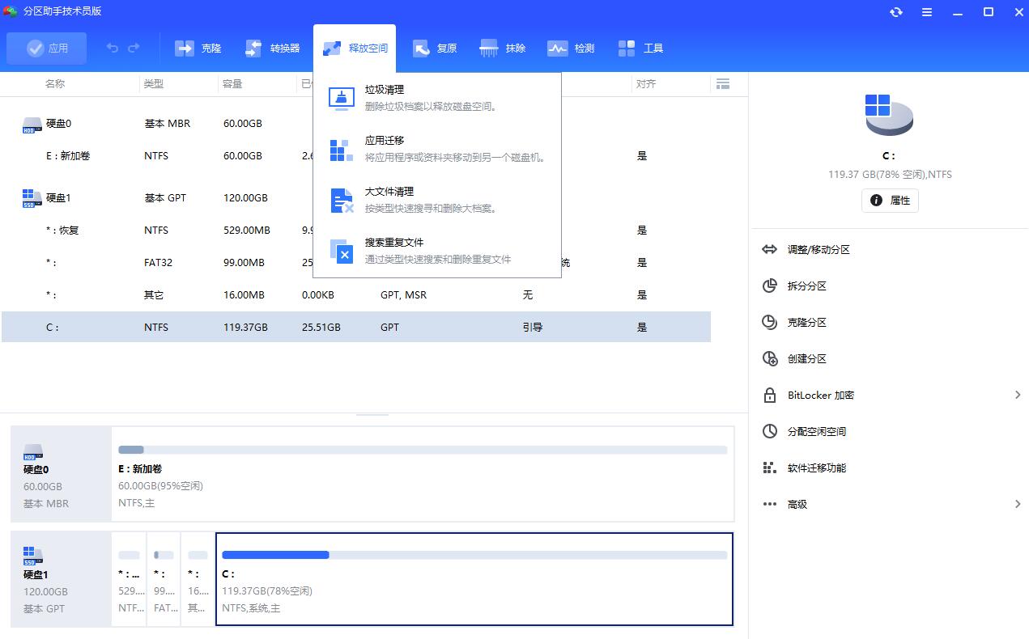Select Junk Cleanup (垃圾清理) menu entry
Screen dimensions: 1029x639
click(437, 98)
